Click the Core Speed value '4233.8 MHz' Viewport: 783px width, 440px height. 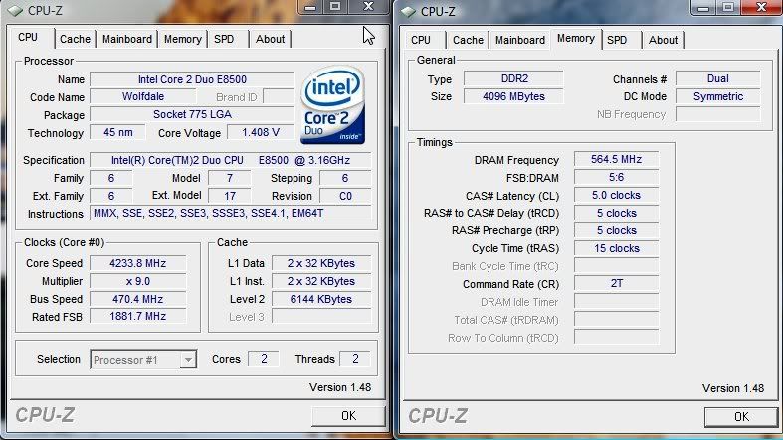click(138, 263)
